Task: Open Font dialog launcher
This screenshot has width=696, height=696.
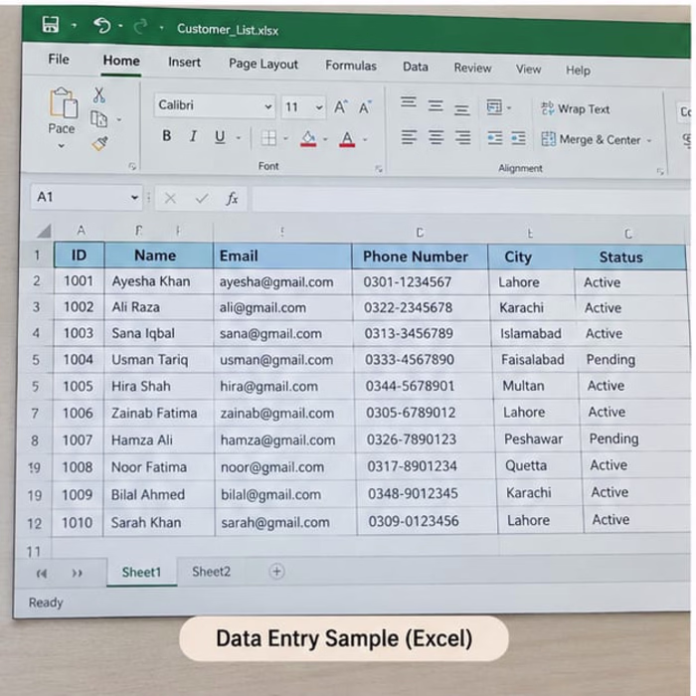Action: point(379,169)
